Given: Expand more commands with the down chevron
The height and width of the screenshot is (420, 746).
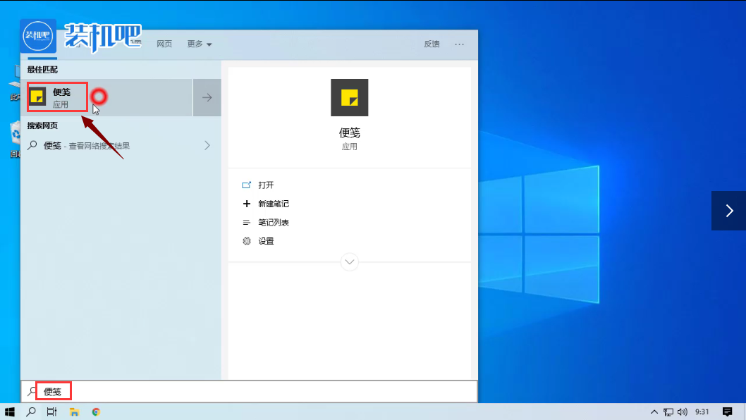Looking at the screenshot, I should 350,261.
